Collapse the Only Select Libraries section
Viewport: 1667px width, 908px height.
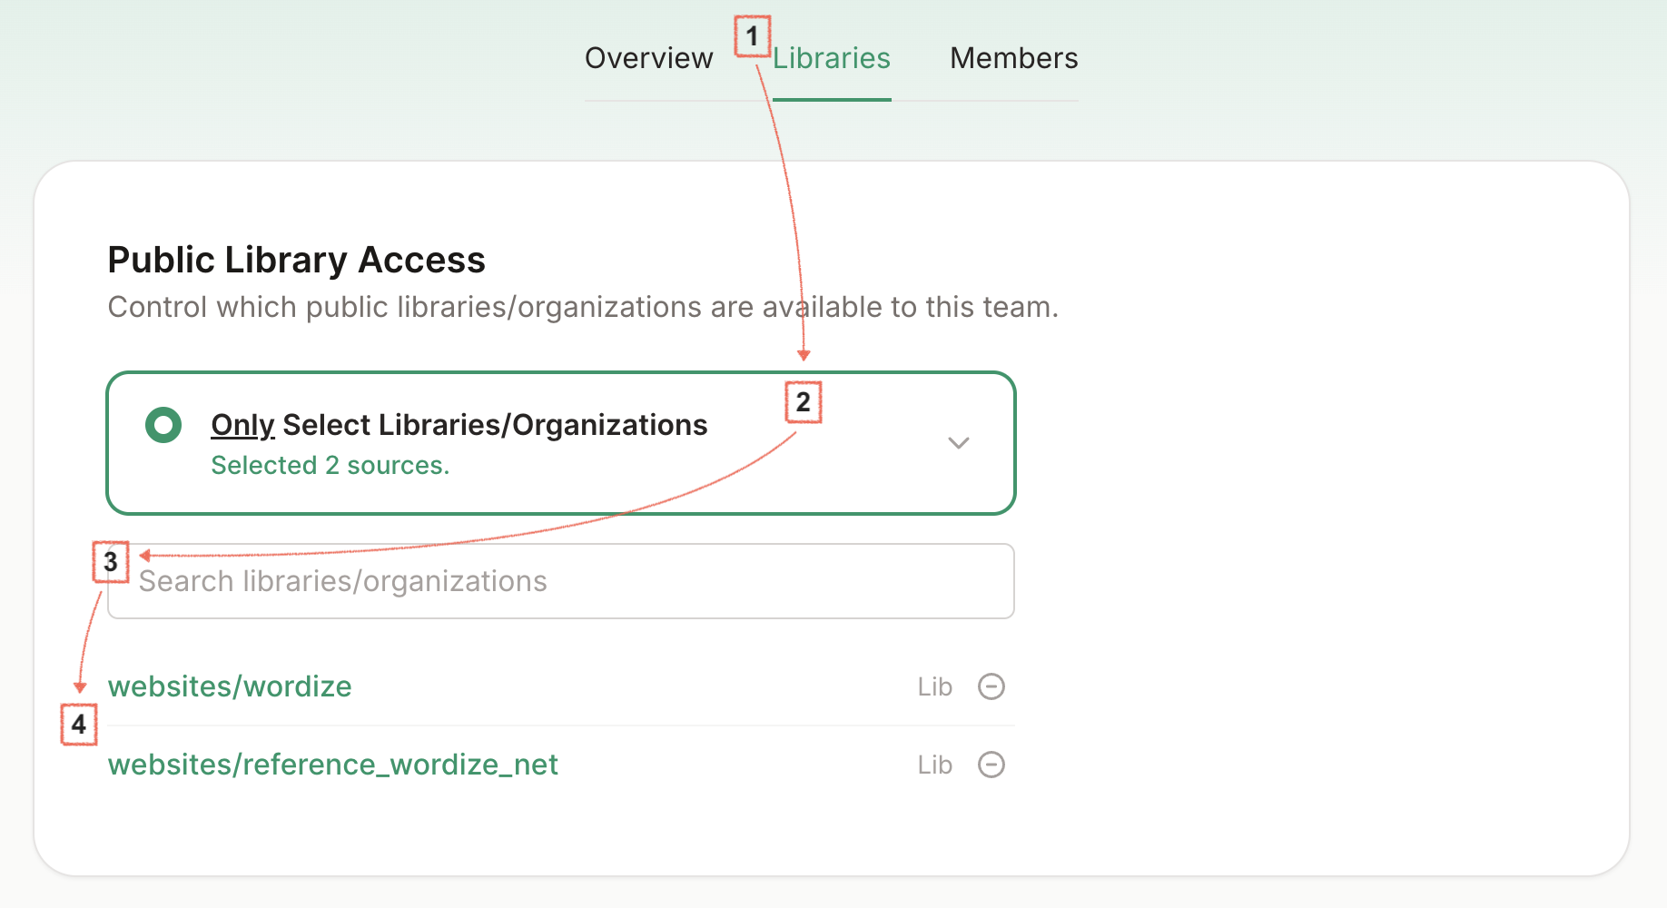(959, 444)
